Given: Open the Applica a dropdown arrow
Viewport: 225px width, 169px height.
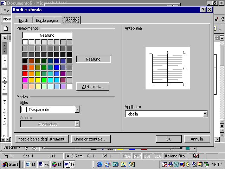Looking at the screenshot, I should (x=205, y=114).
